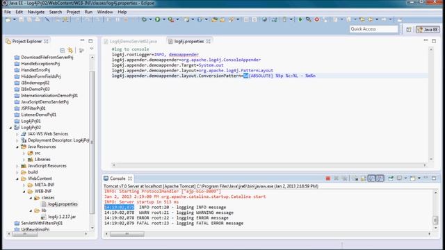Terminate the server using red stop icon
The height and width of the screenshot is (250, 445).
click(x=327, y=178)
